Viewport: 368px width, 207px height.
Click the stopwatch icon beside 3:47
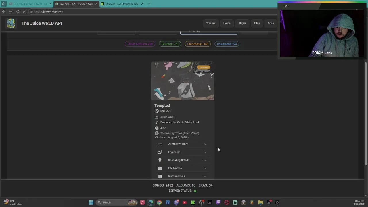tap(157, 128)
